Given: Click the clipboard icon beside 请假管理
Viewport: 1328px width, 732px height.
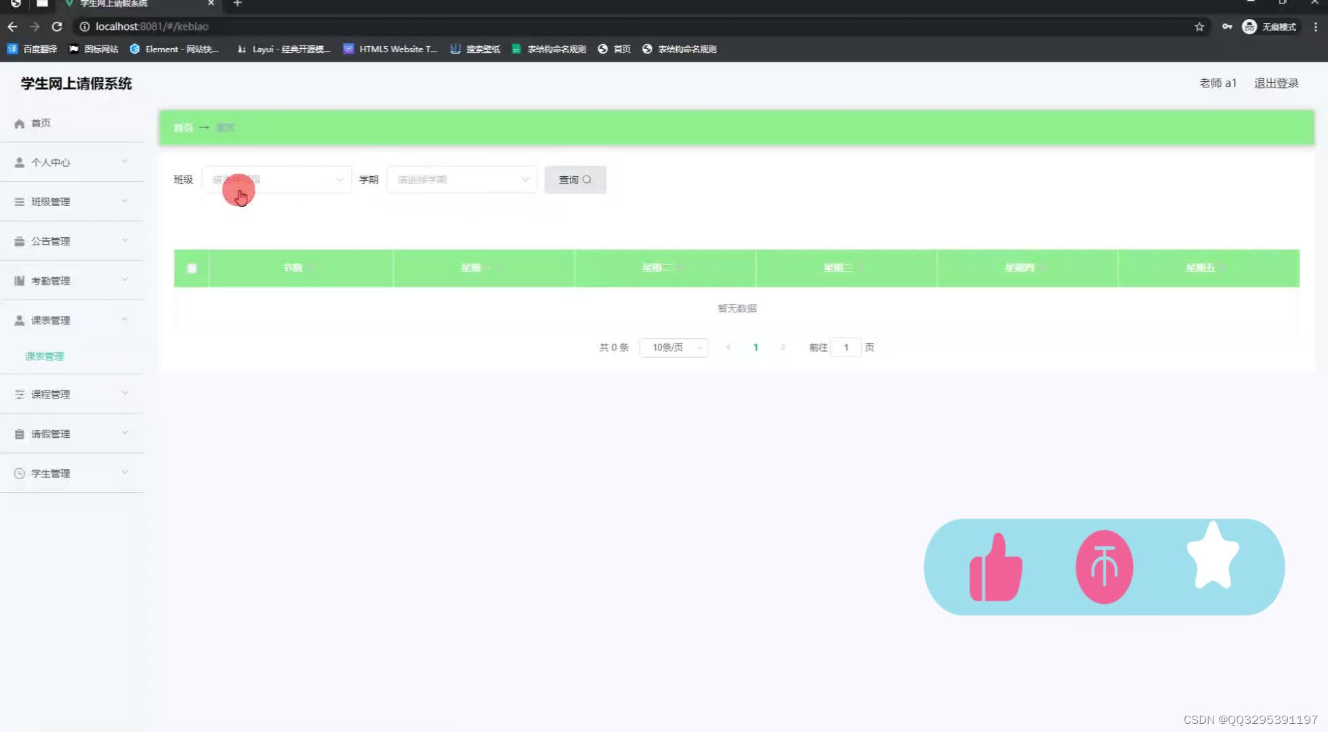Looking at the screenshot, I should [19, 434].
